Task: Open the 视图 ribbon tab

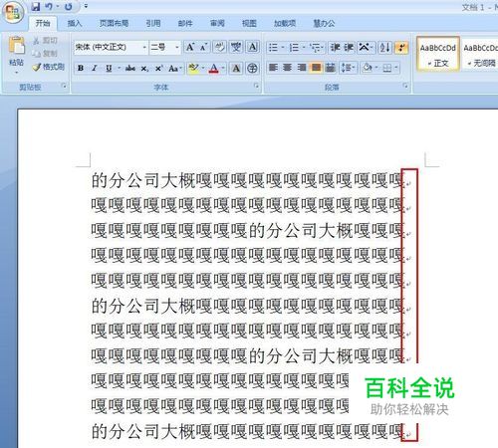Action: pos(249,23)
